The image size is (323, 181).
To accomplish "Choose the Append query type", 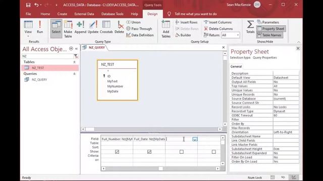I will (x=80, y=27).
